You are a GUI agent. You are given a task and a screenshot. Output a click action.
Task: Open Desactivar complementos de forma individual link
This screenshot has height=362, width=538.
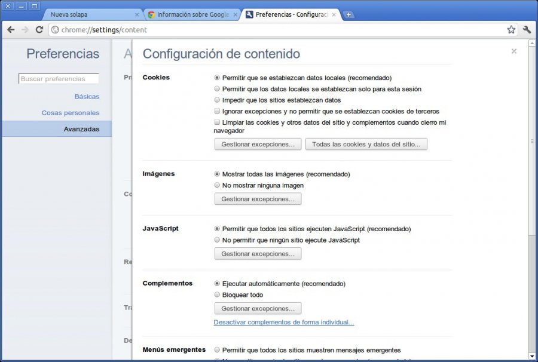(x=284, y=322)
